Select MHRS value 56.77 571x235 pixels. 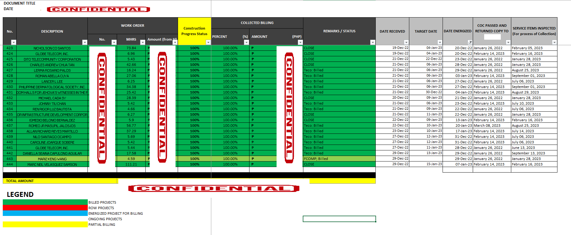coord(131,125)
